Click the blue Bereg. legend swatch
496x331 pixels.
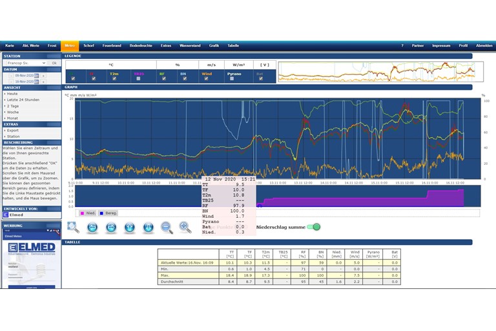coord(101,213)
